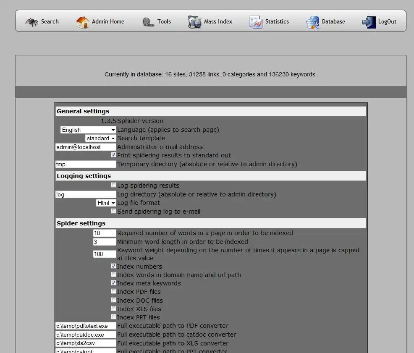Click the keyword weight cap field
This screenshot has width=414, height=353.
(x=105, y=254)
